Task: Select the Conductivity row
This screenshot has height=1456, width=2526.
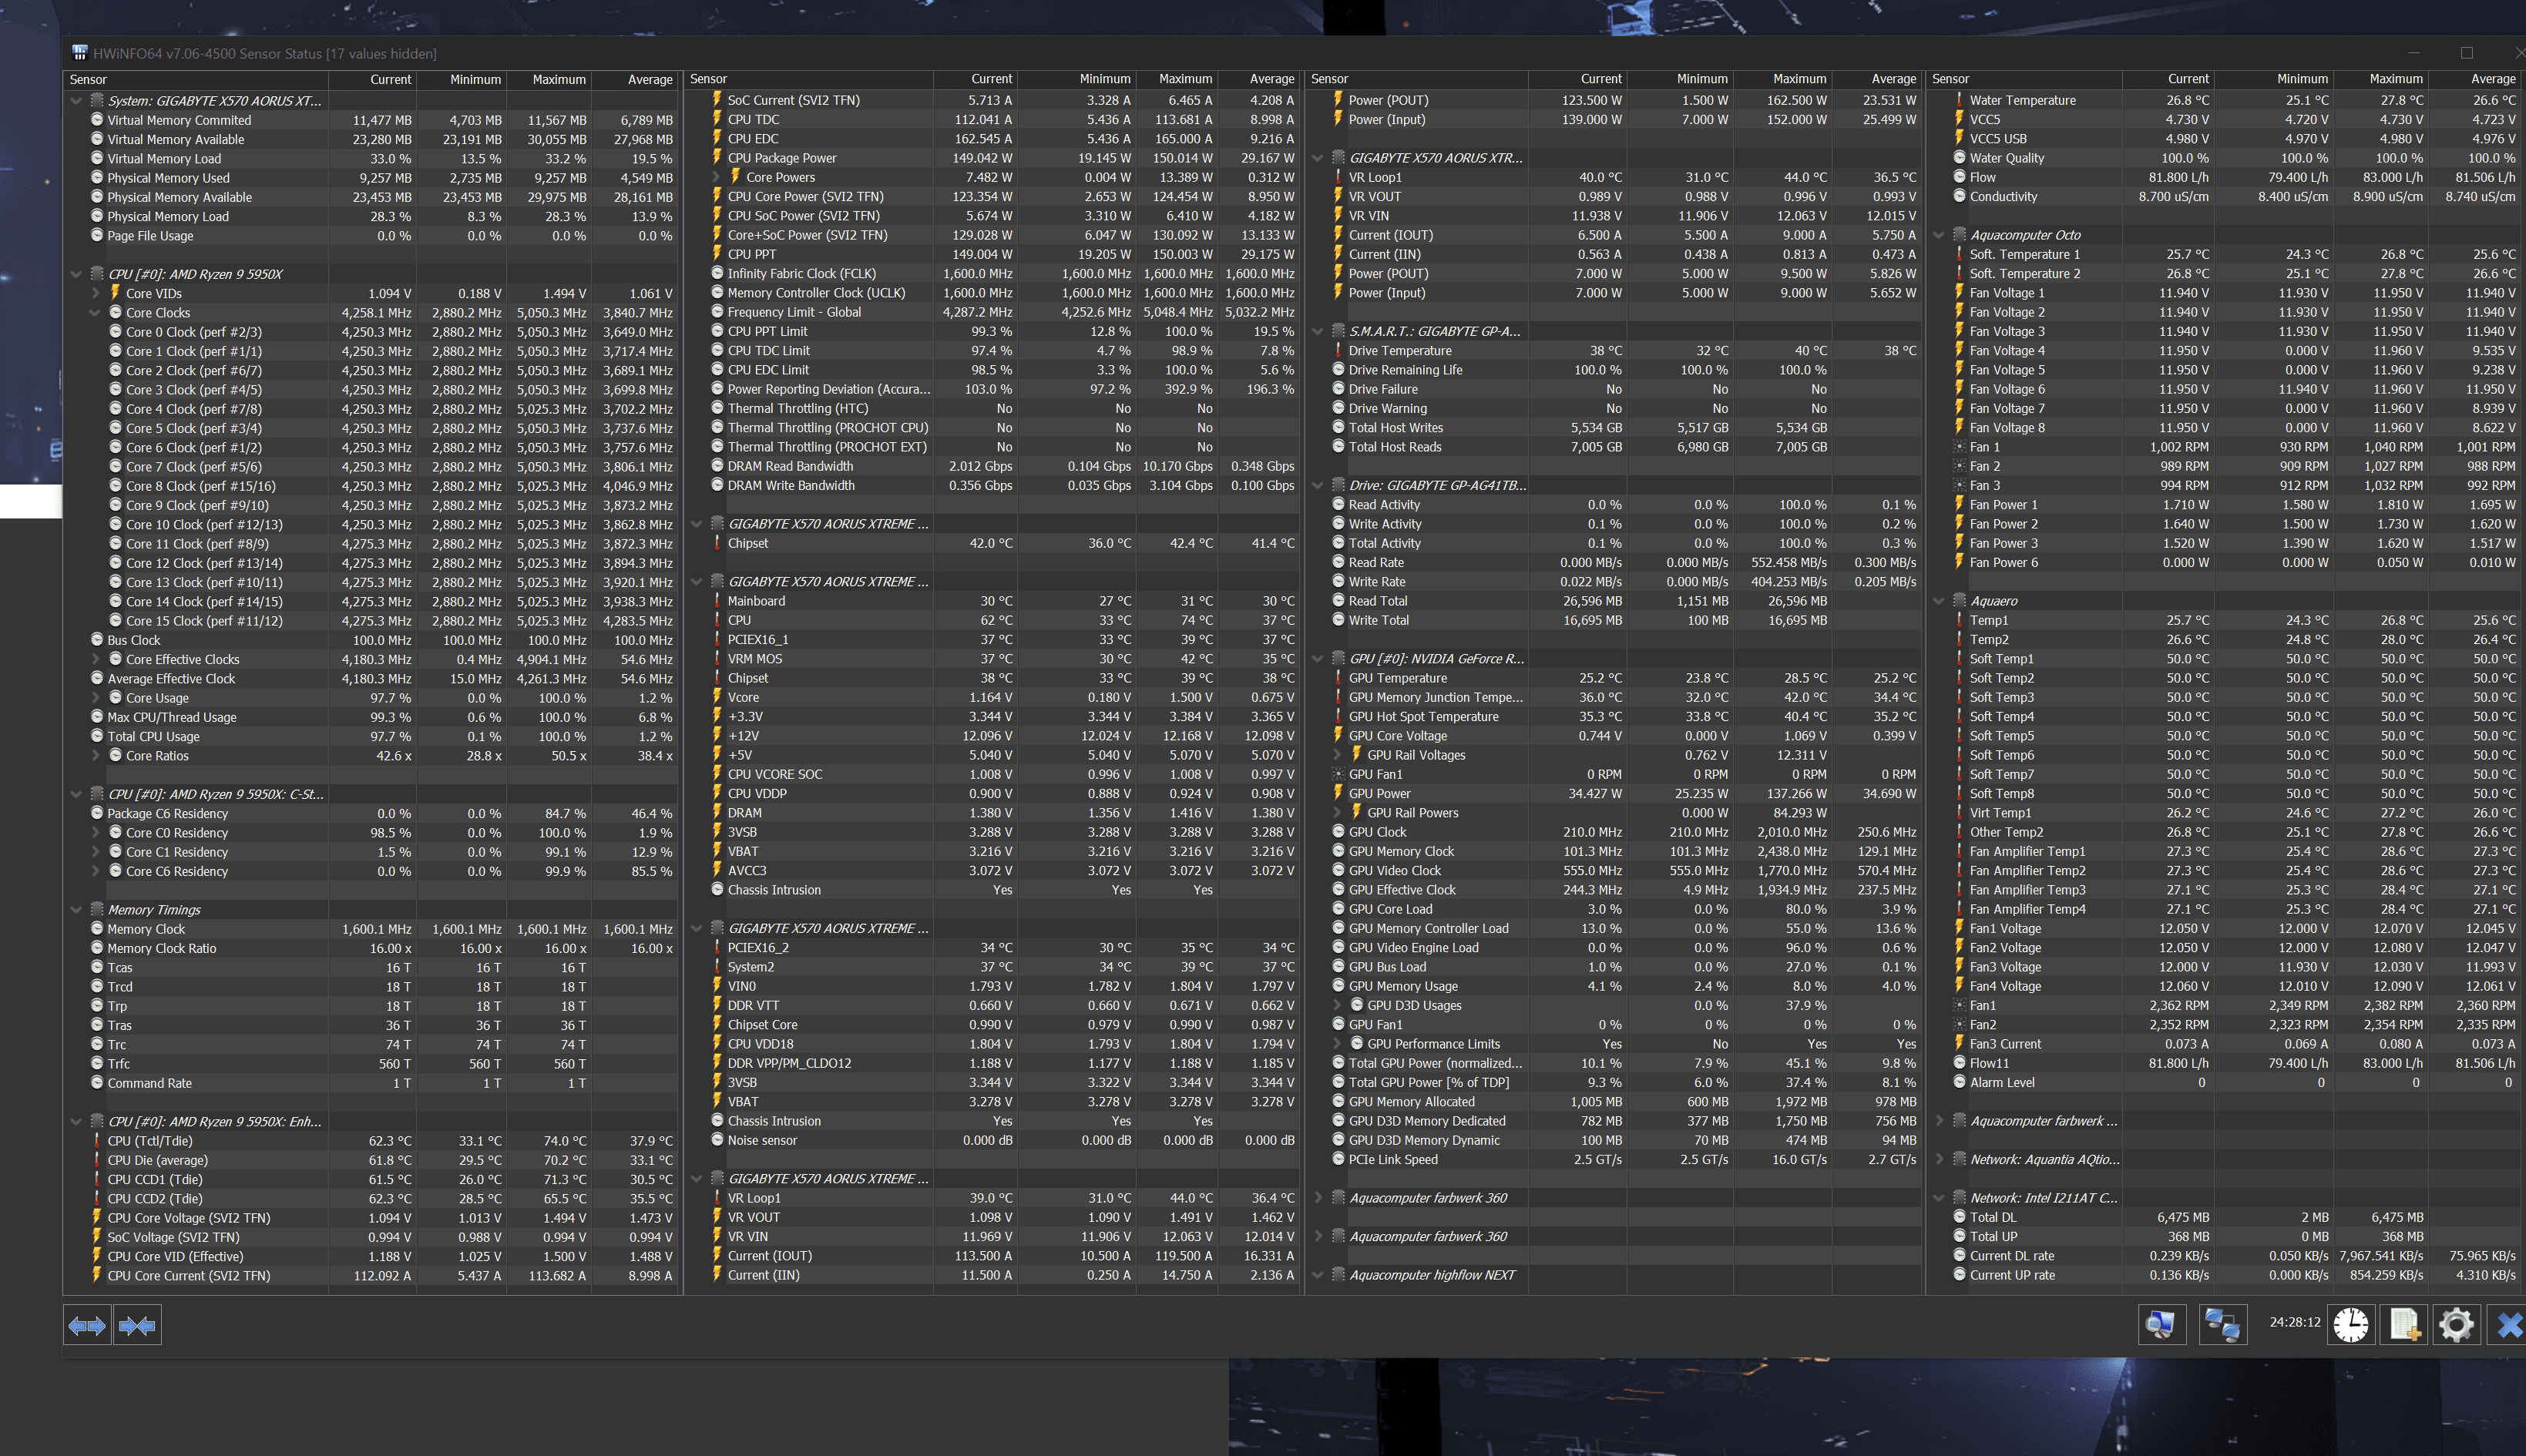Action: (2224, 197)
